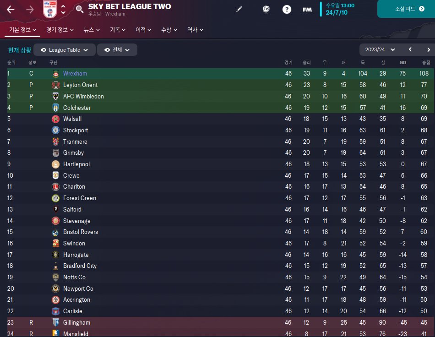Viewport: 435px width, 337px height.
Task: Open the Leyton Orient team link
Action: [80, 85]
